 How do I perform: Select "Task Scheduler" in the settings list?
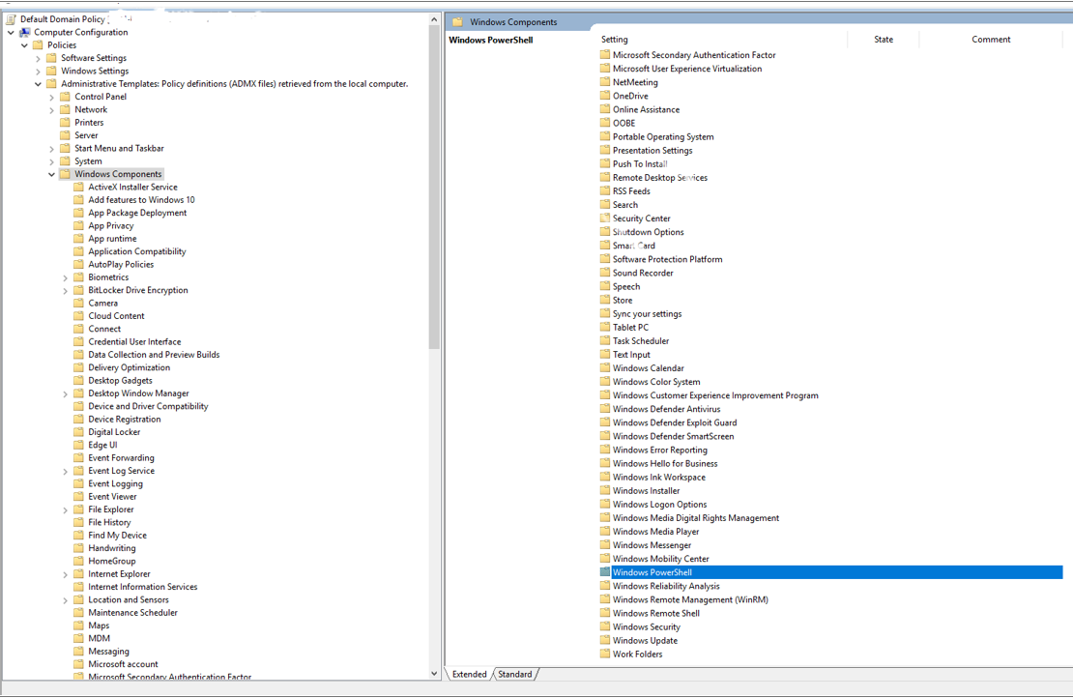click(x=641, y=341)
